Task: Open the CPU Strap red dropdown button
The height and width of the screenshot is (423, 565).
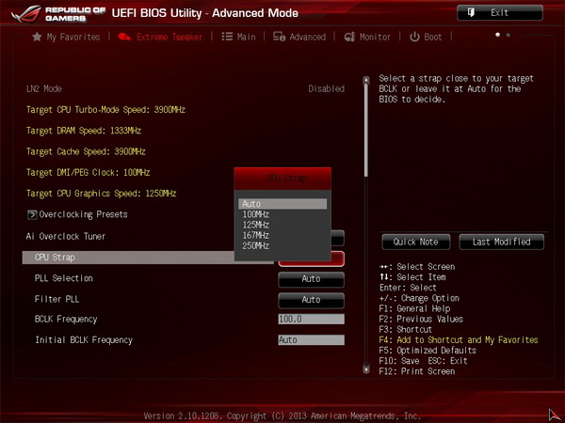Action: [x=311, y=263]
